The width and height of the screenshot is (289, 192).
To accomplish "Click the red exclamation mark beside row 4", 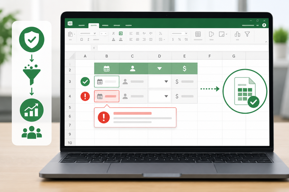I will (85, 96).
